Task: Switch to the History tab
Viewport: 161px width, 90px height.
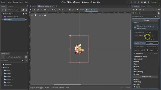Action: (x=150, y=6)
